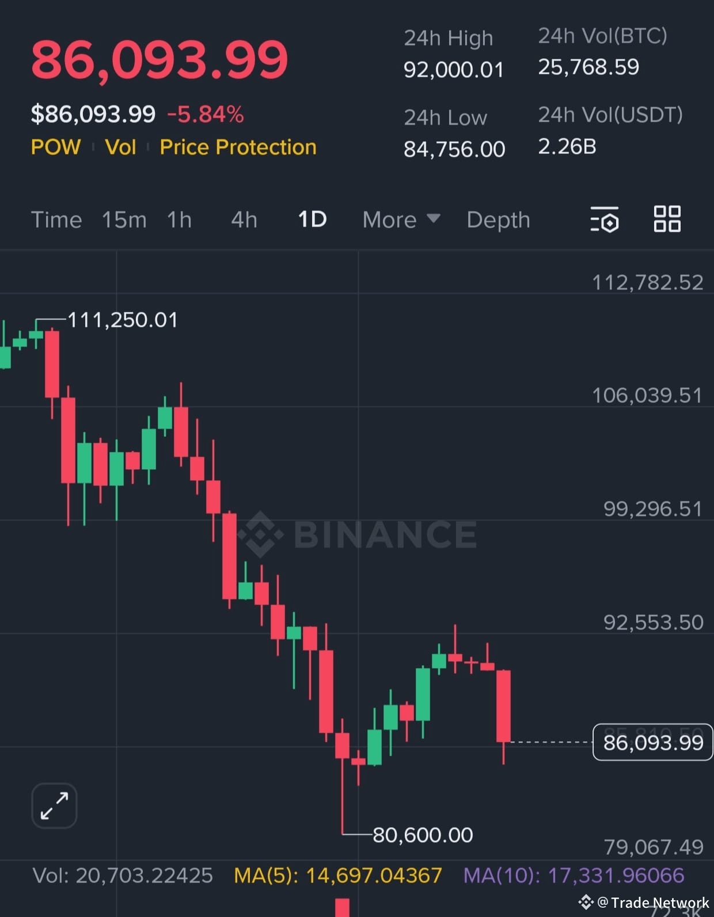
Task: Click the More dropdown arrow
Action: (x=434, y=218)
